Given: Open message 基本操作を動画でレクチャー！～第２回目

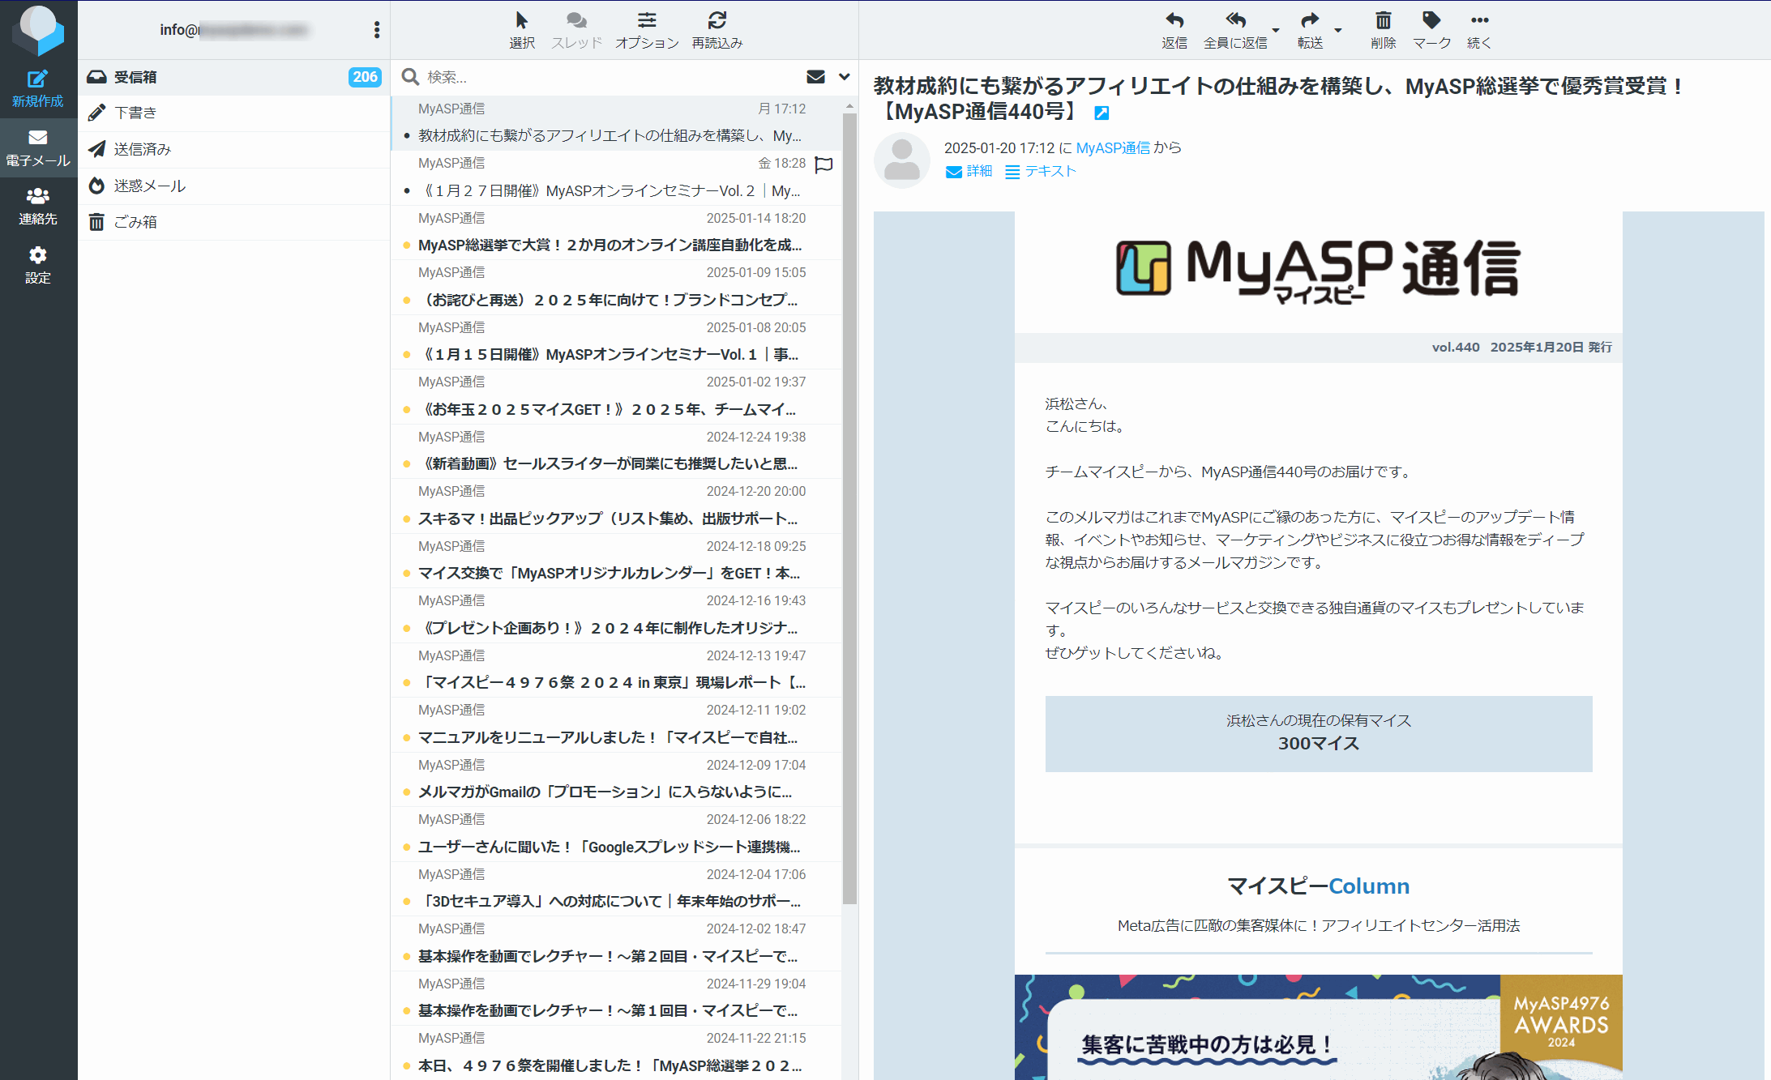Looking at the screenshot, I should pos(616,943).
